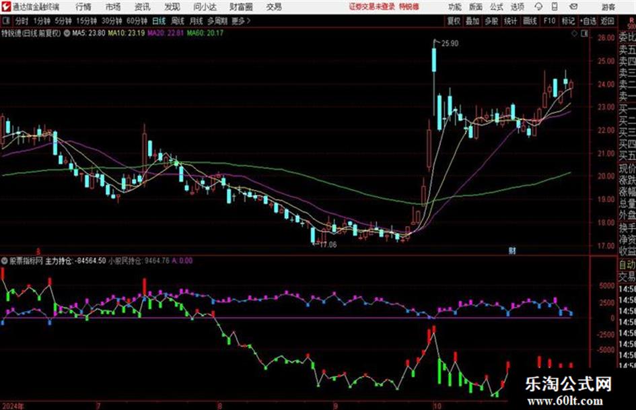Viewport: 636px width, 410px height.
Task: Open F10 company info
Action: point(549,21)
